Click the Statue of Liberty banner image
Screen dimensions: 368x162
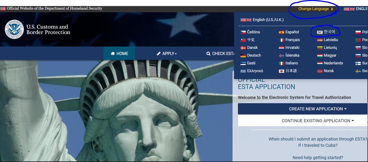(x=116, y=111)
